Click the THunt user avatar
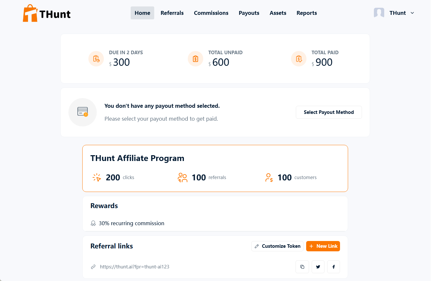The image size is (431, 281). click(379, 13)
